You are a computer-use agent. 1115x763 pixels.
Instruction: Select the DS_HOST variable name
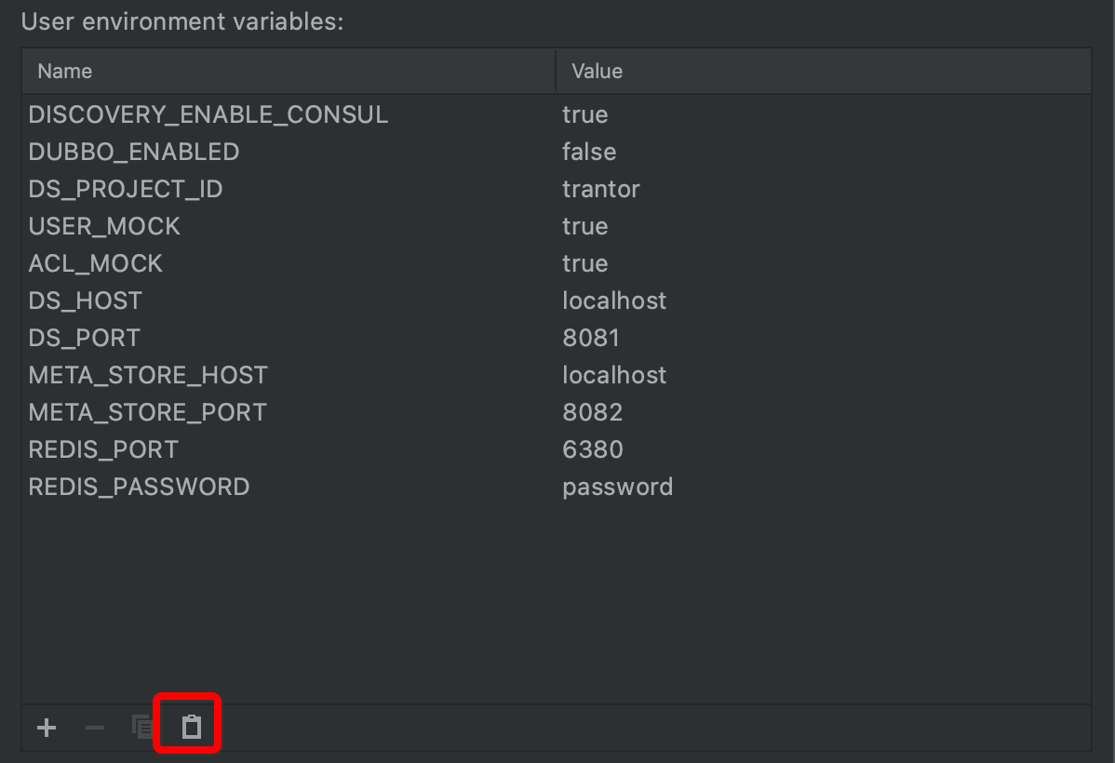pyautogui.click(x=86, y=301)
